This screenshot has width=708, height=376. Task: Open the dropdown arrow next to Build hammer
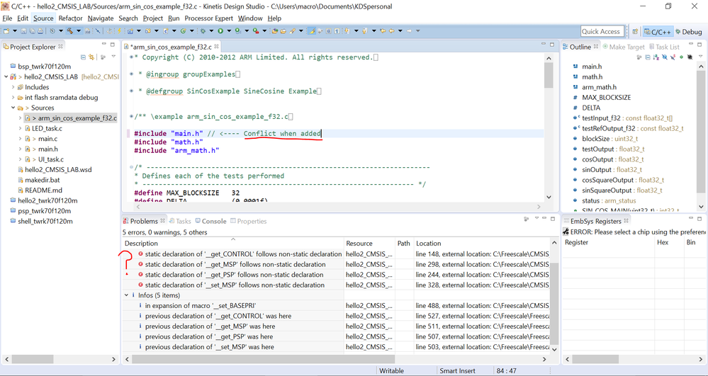click(79, 31)
